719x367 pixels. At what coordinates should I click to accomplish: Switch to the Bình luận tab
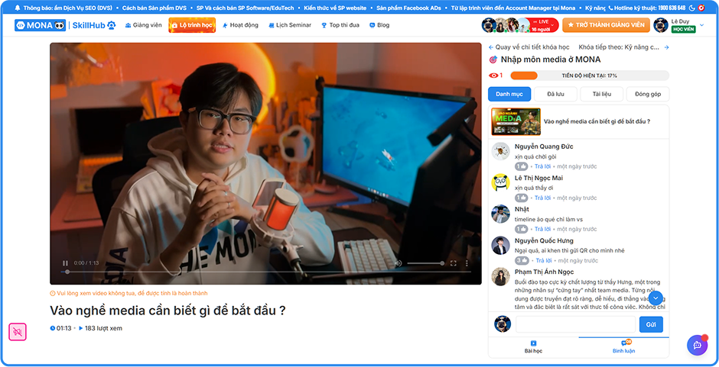coord(623,347)
